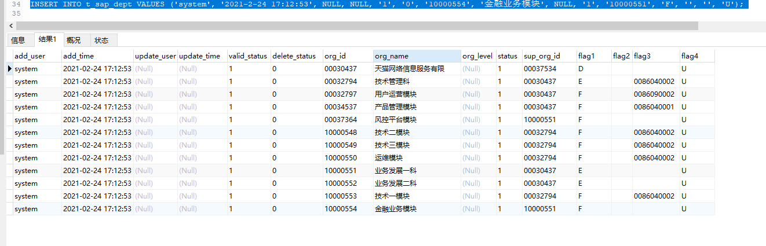Click the sup_org_id cell 00037534
The width and height of the screenshot is (766, 246).
[549, 69]
